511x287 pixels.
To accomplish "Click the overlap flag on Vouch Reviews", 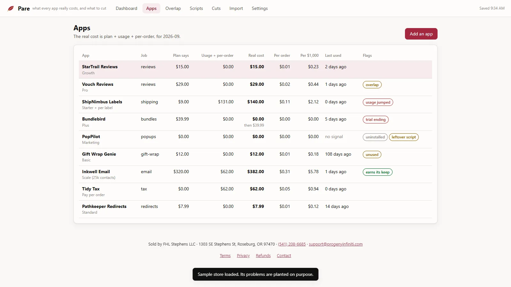I will (x=372, y=85).
